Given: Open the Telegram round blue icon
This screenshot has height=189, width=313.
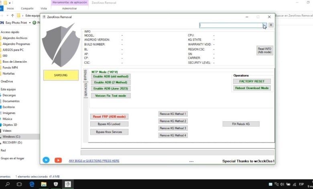Looking at the screenshot, I should coord(46,160).
